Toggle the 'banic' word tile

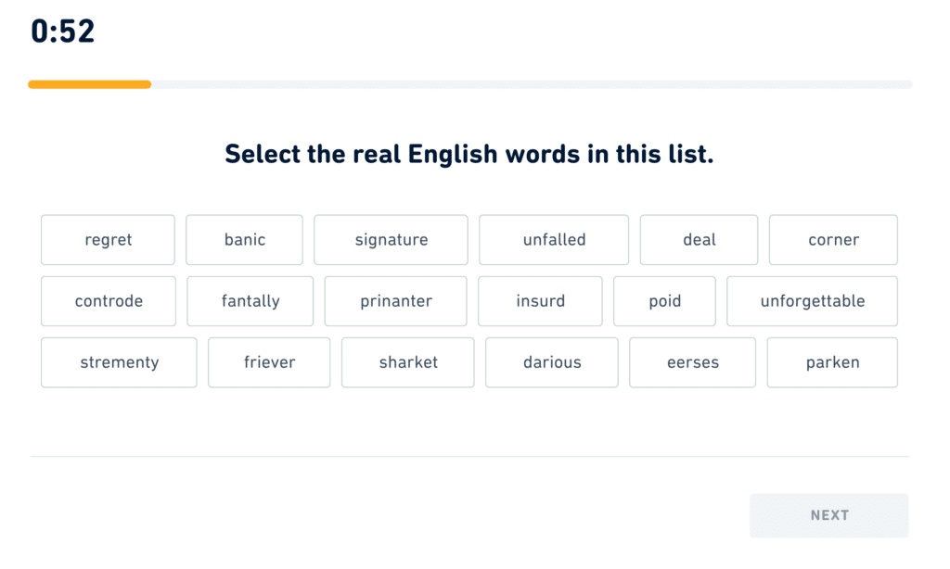244,240
